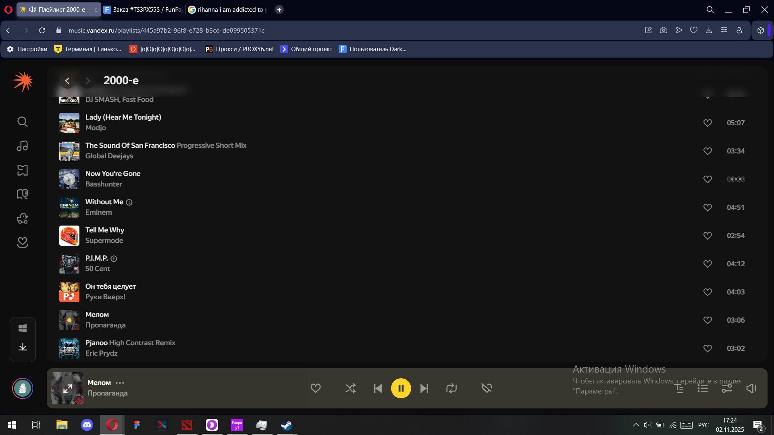Expand the track options menu for Мелом
This screenshot has height=435, width=774.
tap(120, 383)
